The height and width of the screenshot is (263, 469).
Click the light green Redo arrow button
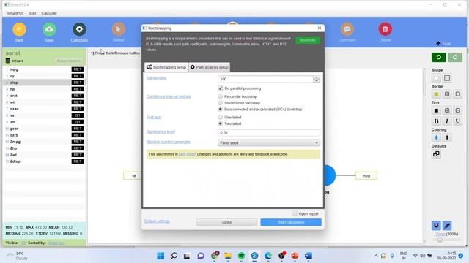(x=455, y=57)
